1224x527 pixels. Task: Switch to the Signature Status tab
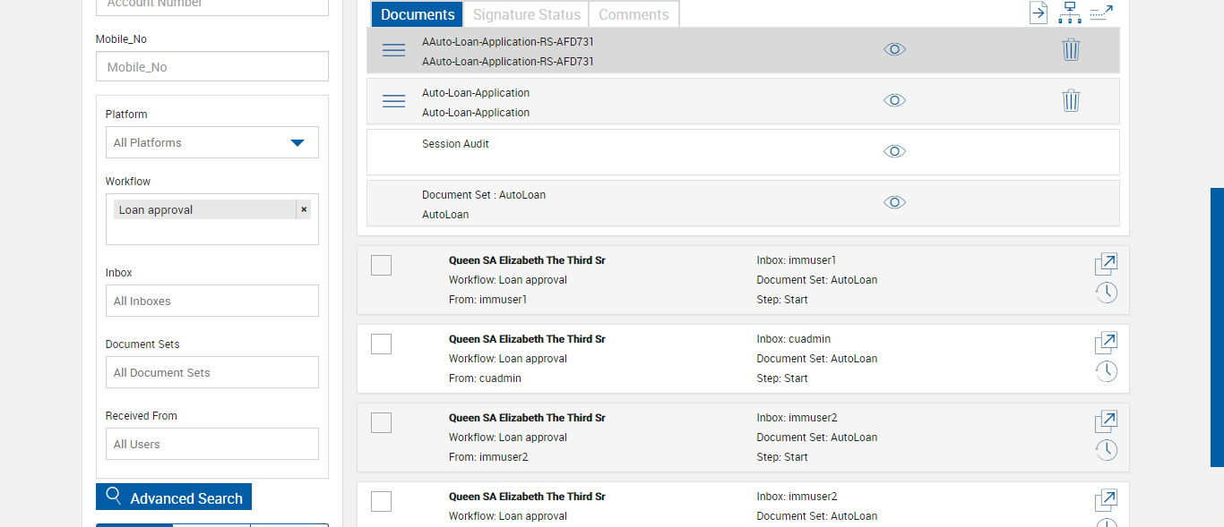[x=526, y=14]
